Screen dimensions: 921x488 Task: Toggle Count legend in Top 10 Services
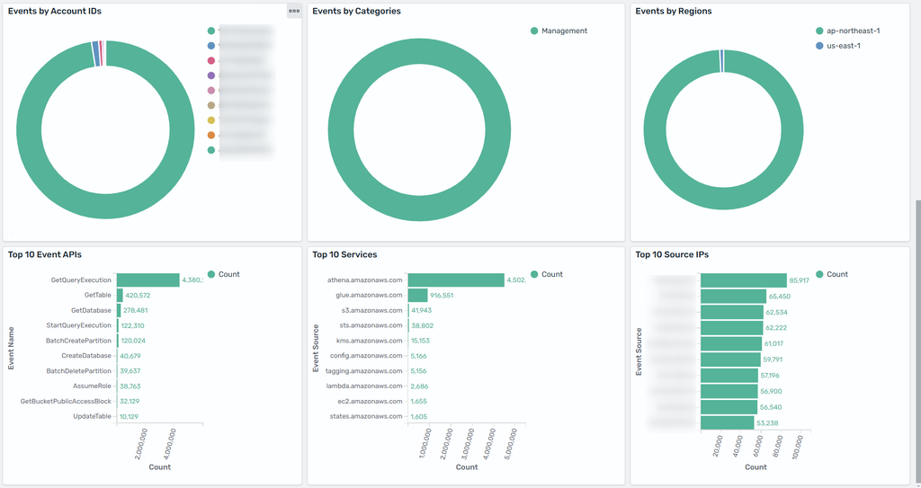point(552,274)
